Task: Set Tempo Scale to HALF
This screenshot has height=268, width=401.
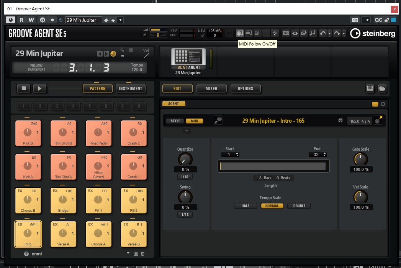Action: 245,206
